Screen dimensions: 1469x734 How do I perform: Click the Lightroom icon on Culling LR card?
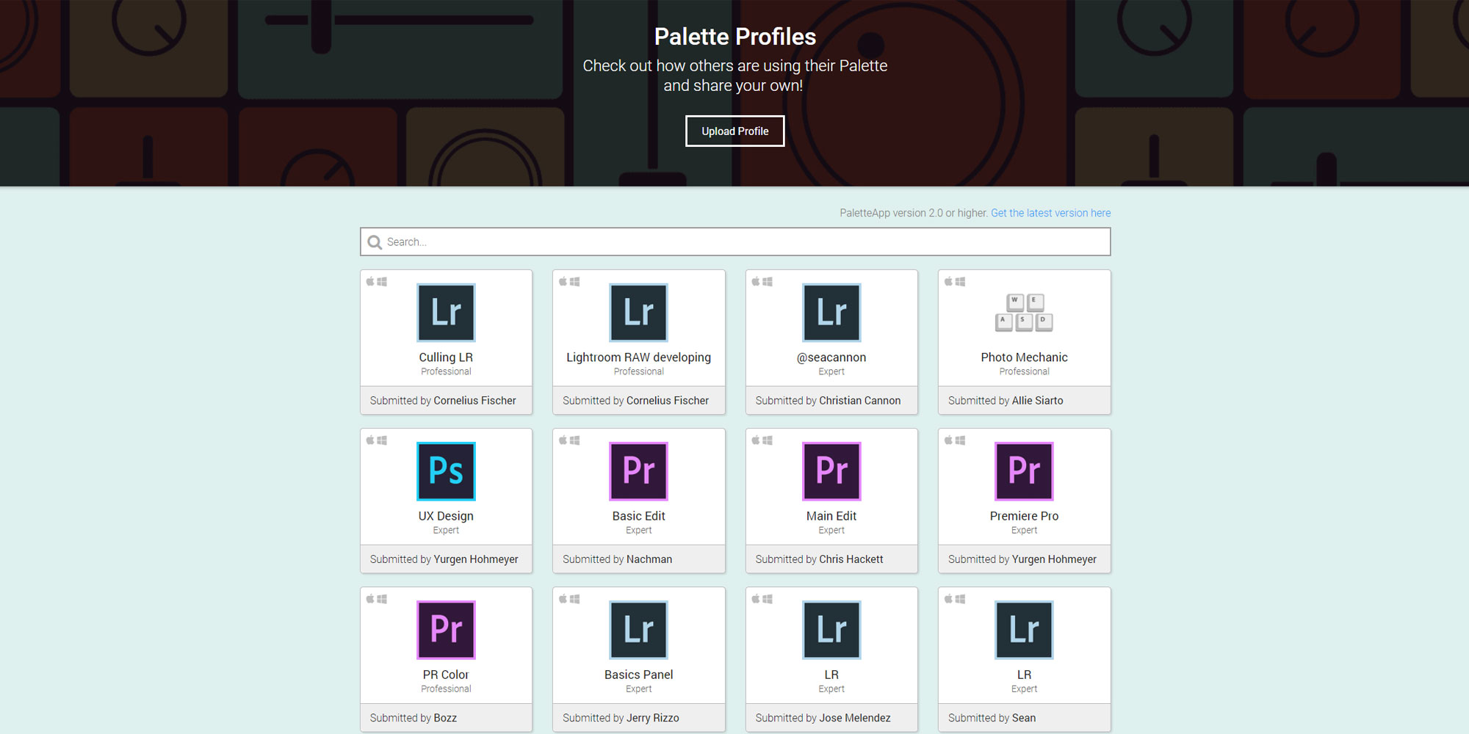[446, 313]
